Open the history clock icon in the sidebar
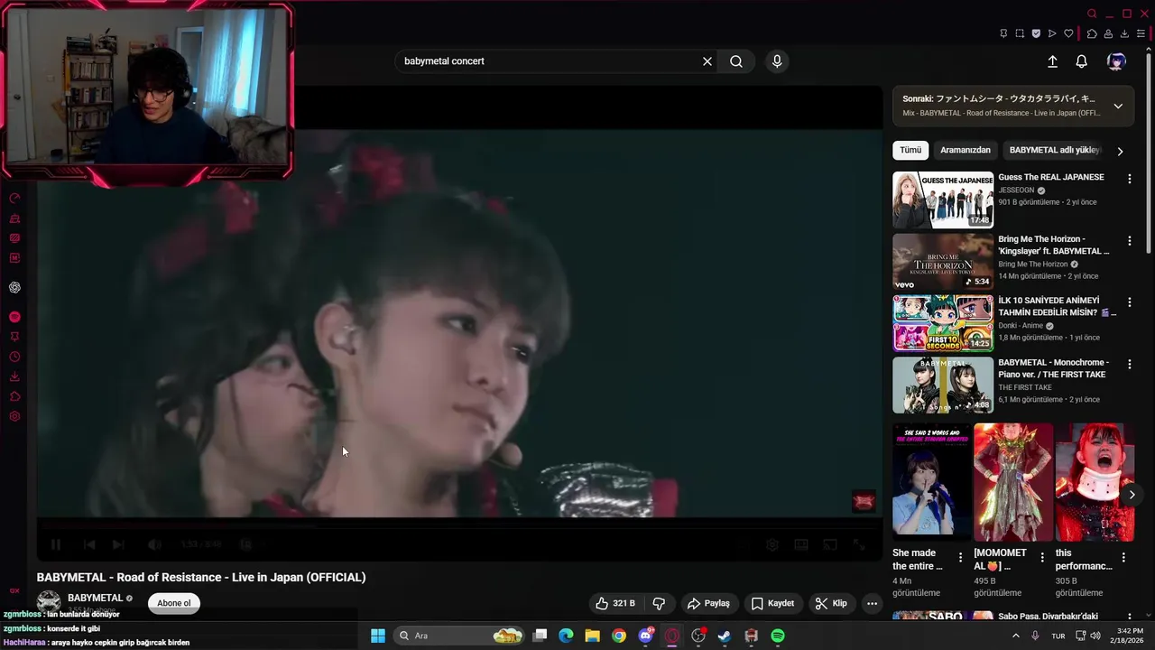This screenshot has height=650, width=1155. (x=14, y=357)
